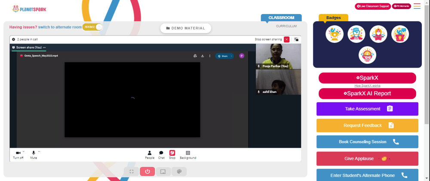Open Live Classroom Support

click(373, 6)
